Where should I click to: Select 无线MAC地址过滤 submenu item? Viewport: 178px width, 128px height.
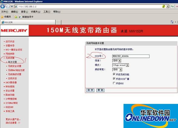16,70
